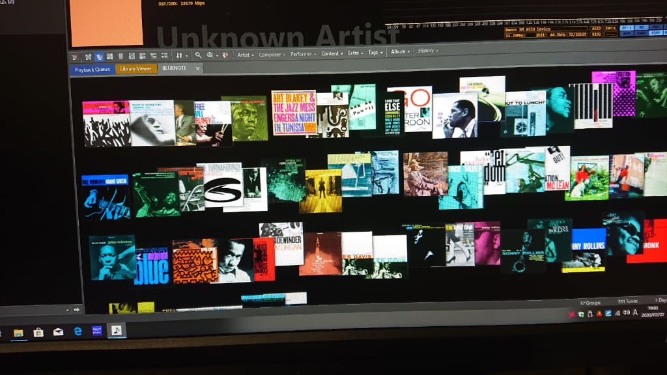The image size is (667, 375).
Task: Click the view-mode icon just left of the sort arrows
Action: point(164,56)
